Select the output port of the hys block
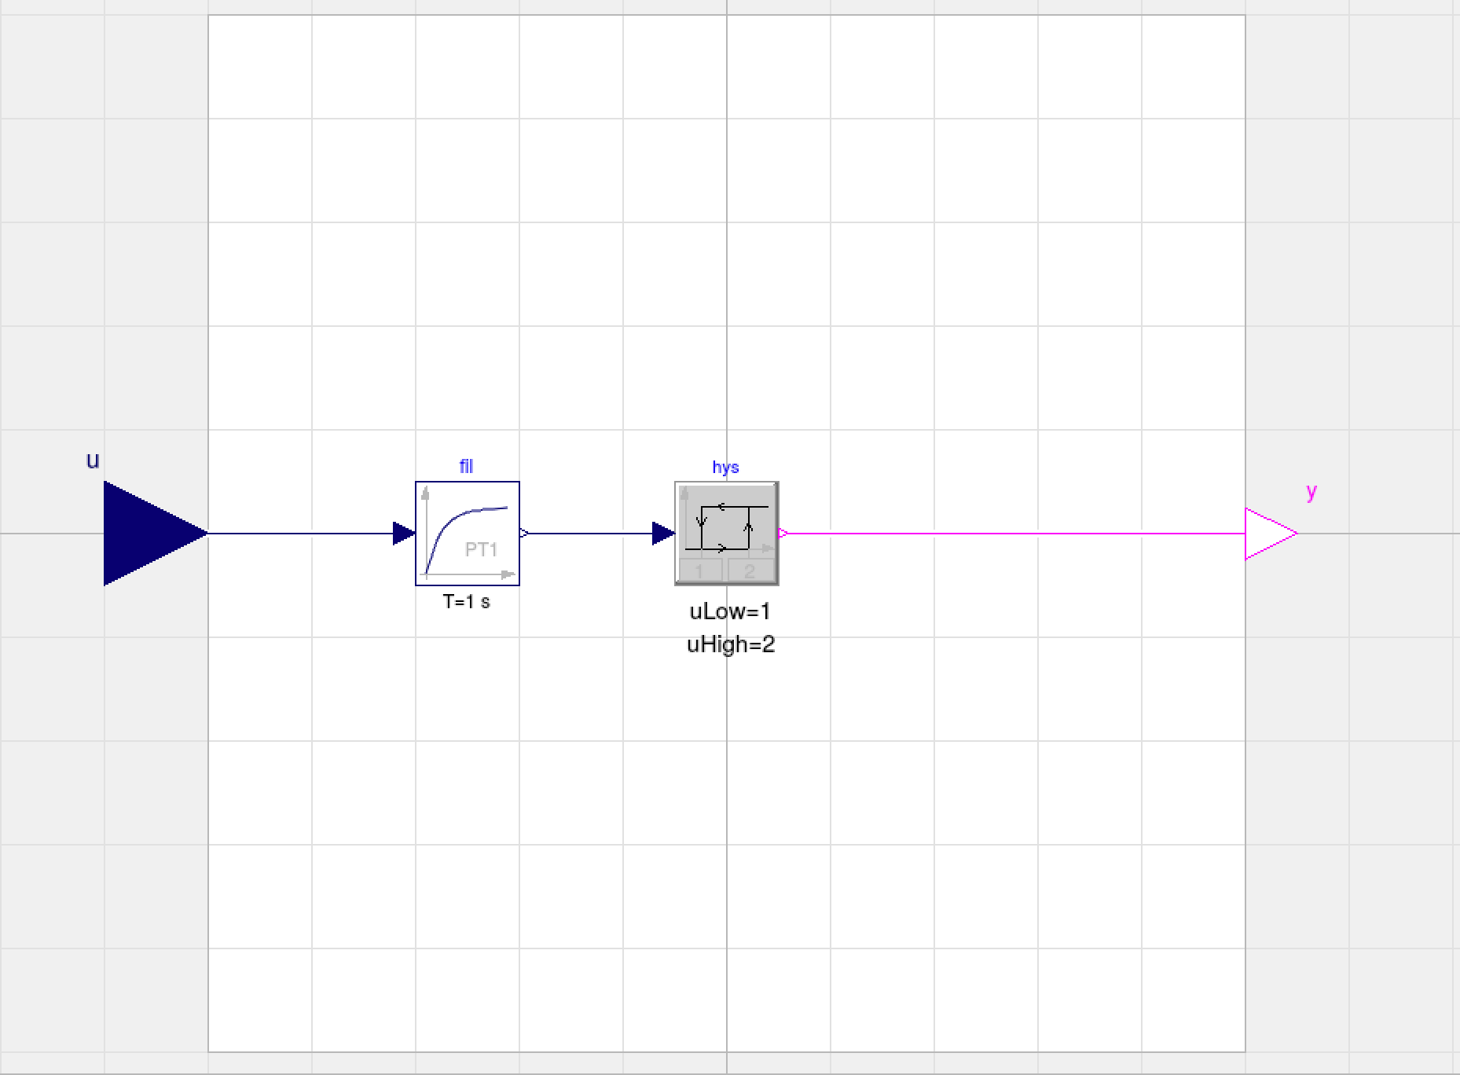This screenshot has width=1460, height=1075. click(780, 534)
